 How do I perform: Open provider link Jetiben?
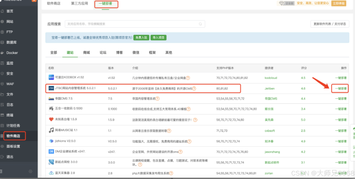pyautogui.click(x=269, y=88)
